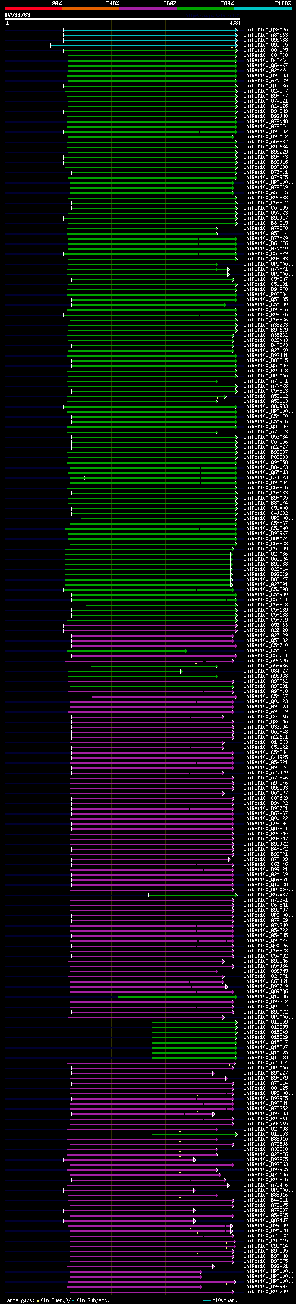Open hit UniRef100_Q2QXZ6
This screenshot has height=1304, width=296.
pyautogui.click(x=265, y=1154)
